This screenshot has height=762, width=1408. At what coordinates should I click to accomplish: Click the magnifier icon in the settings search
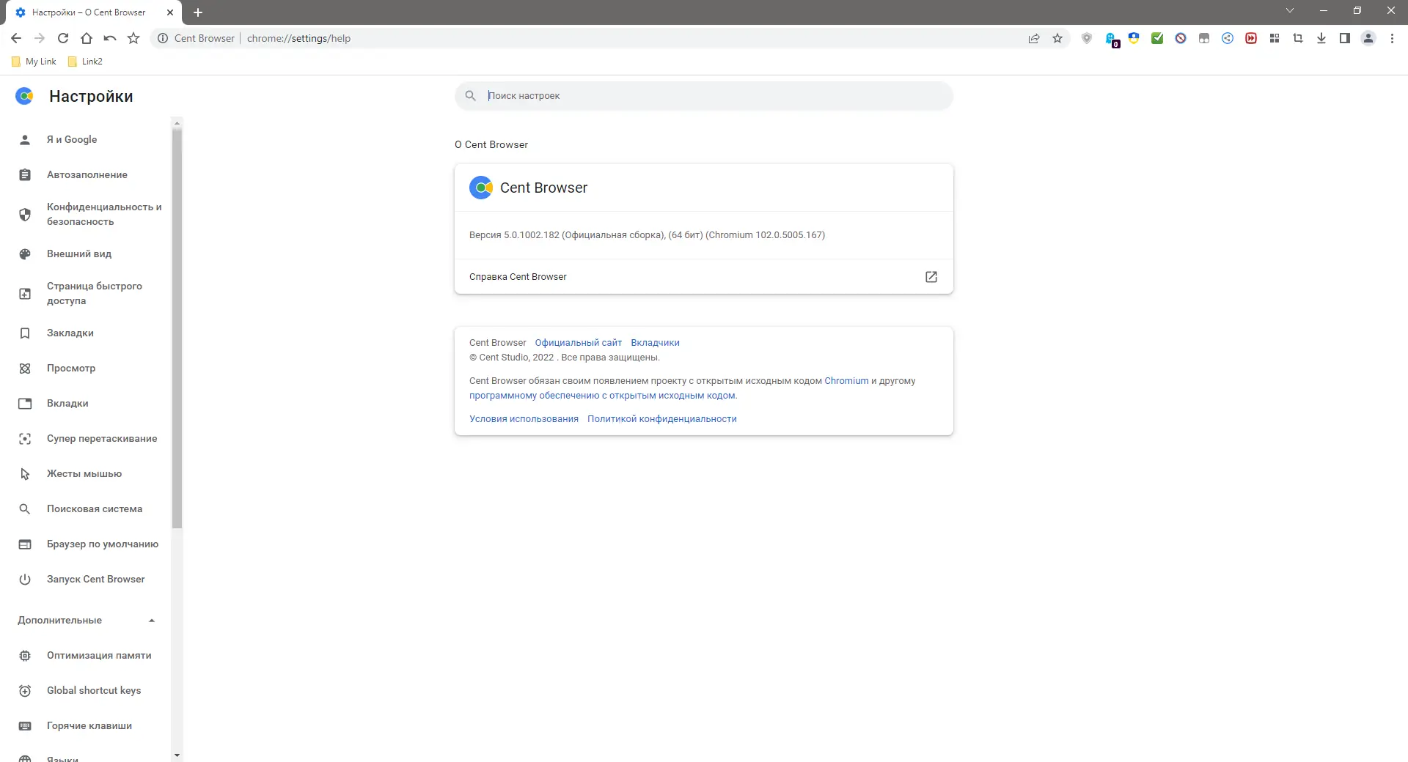[x=471, y=96]
